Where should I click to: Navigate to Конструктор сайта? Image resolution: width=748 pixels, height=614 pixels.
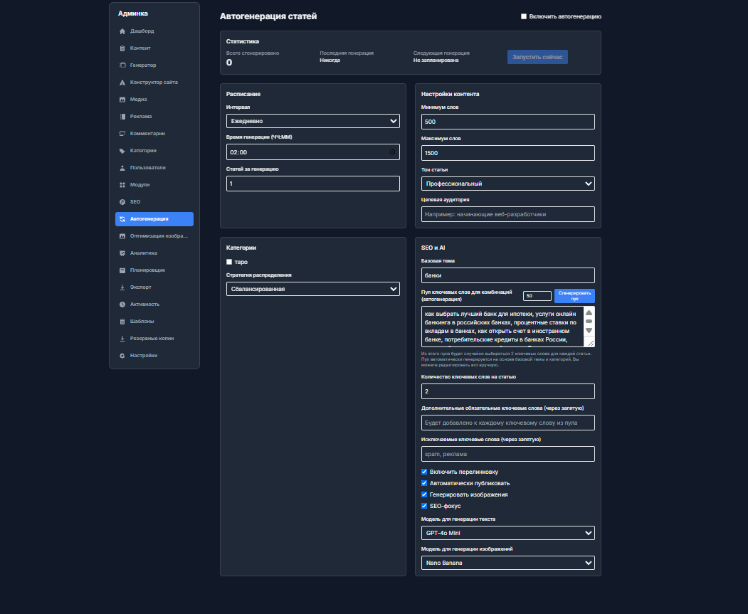[x=154, y=83]
